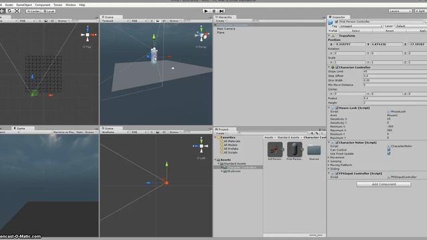427x240 pixels.
Task: Go to Standard Assets in Project breadcrumb
Action: click(288, 137)
